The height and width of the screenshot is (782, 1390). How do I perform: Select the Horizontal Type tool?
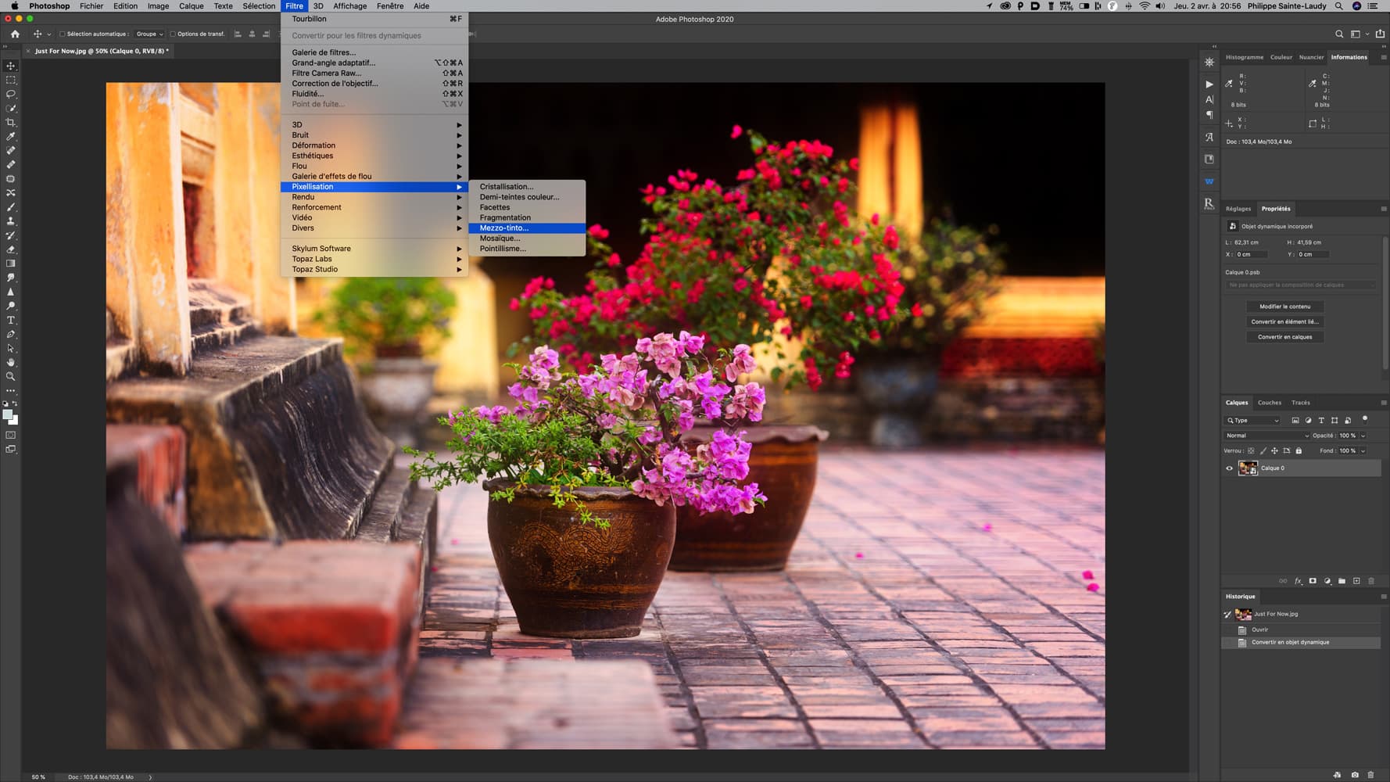11,320
